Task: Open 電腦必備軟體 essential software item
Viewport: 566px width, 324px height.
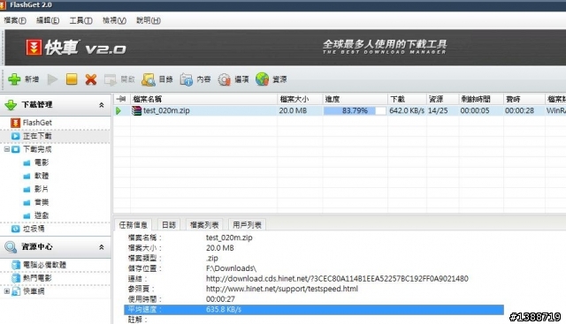Action: [x=44, y=265]
